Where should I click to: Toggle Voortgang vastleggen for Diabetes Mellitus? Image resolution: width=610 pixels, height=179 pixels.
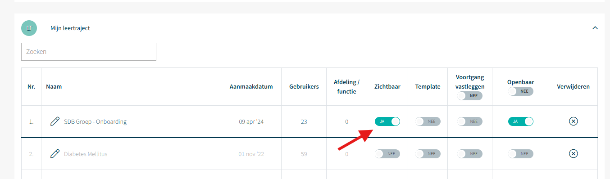(x=470, y=154)
